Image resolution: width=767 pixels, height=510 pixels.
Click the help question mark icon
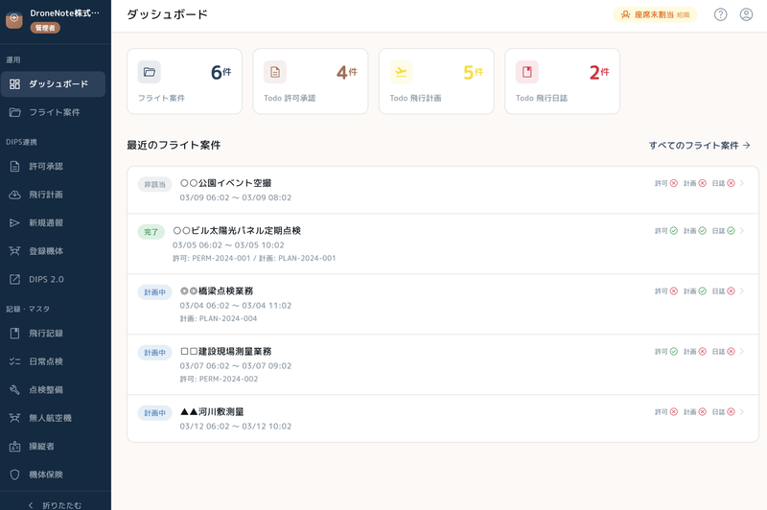(720, 14)
